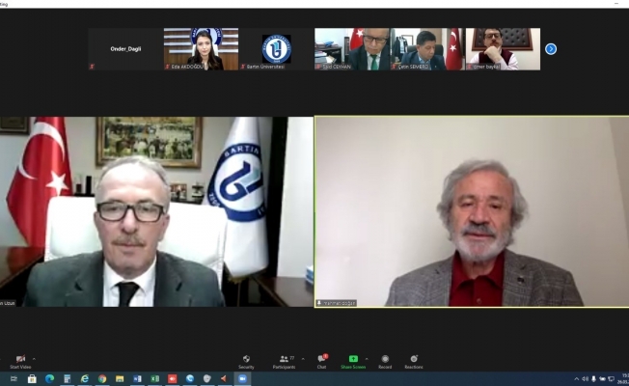The image size is (629, 386).
Task: Show next participants with the blue arrow
Action: pyautogui.click(x=551, y=48)
